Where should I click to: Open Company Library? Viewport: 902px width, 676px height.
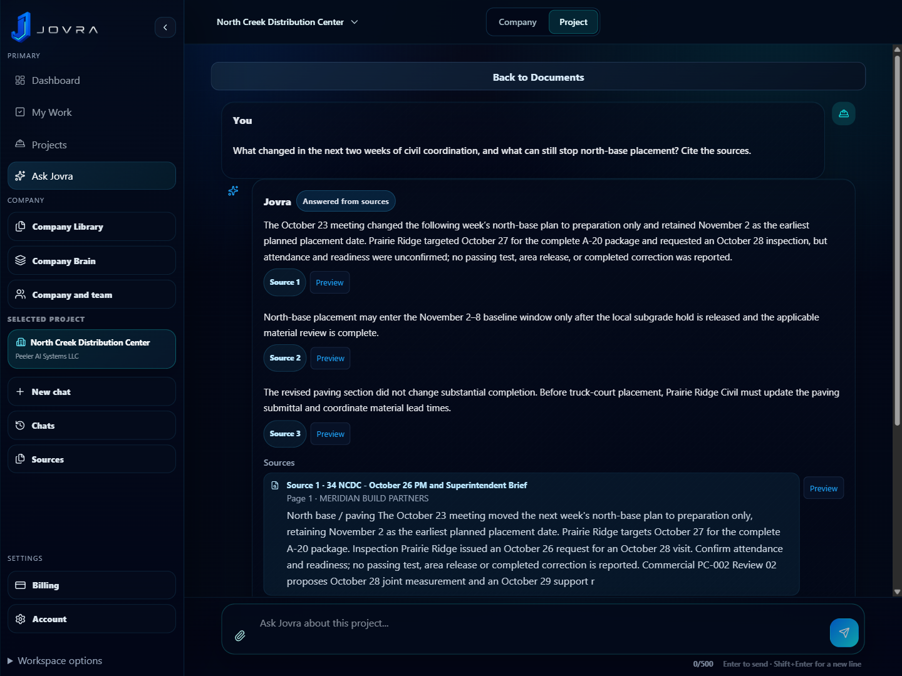[x=91, y=227]
